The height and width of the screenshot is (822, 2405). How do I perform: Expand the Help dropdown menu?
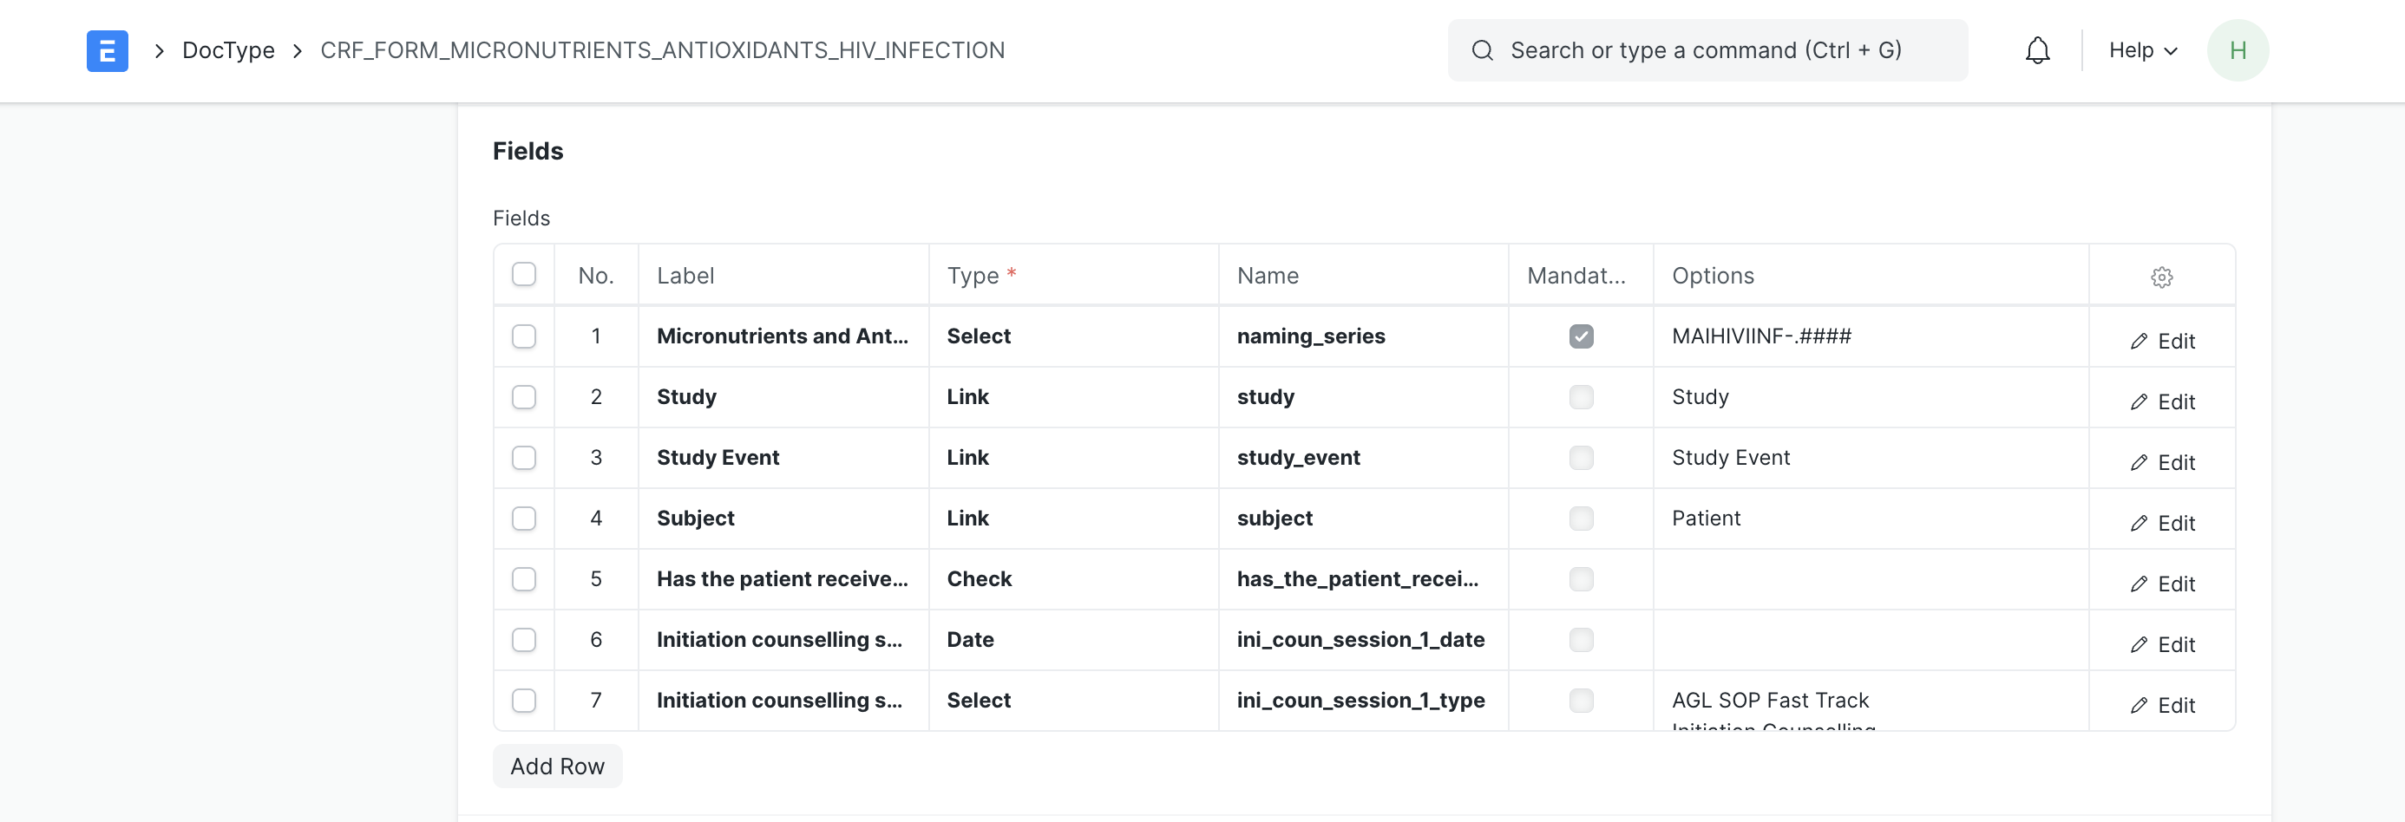(x=2143, y=50)
